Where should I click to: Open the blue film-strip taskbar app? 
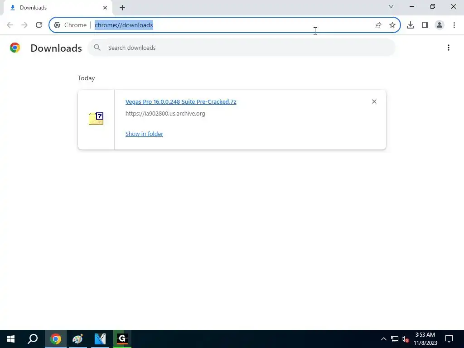coord(100,339)
